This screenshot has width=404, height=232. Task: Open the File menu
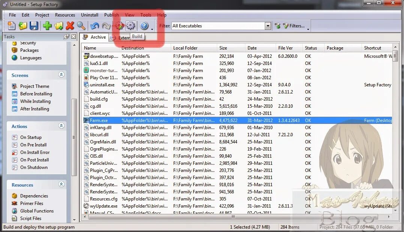[12, 15]
